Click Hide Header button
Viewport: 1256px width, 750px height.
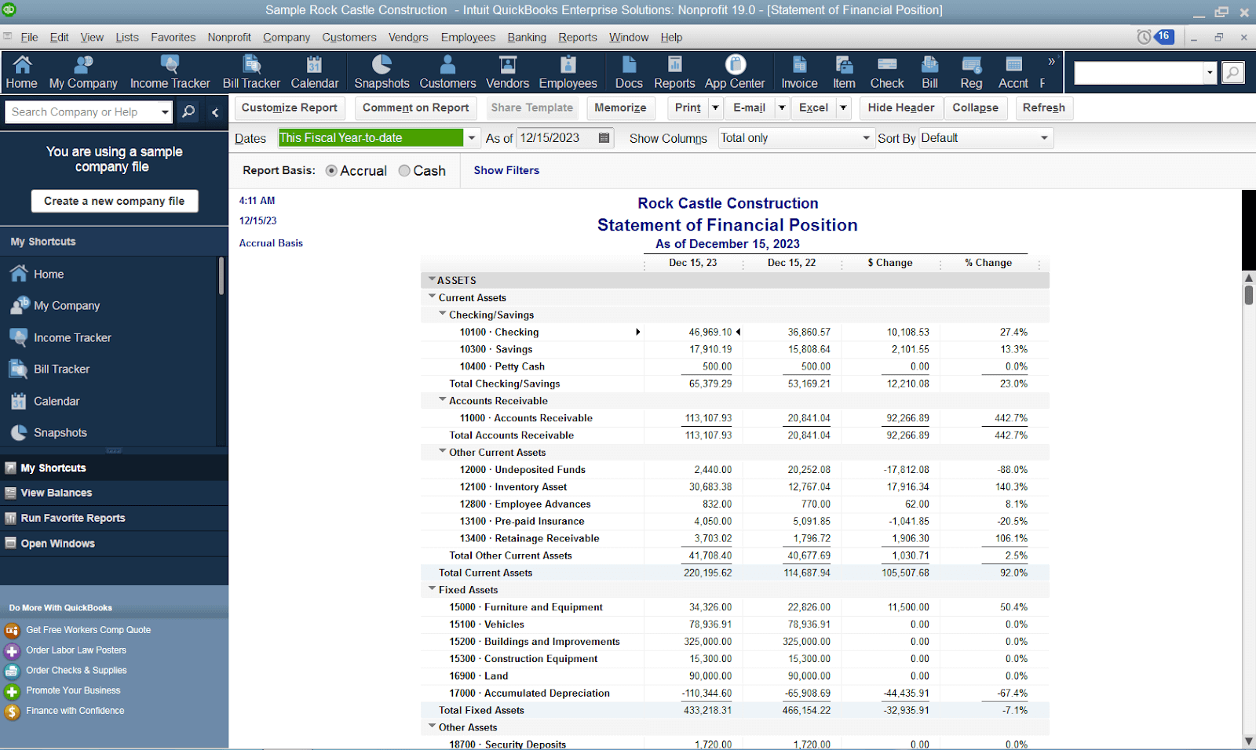(x=901, y=108)
